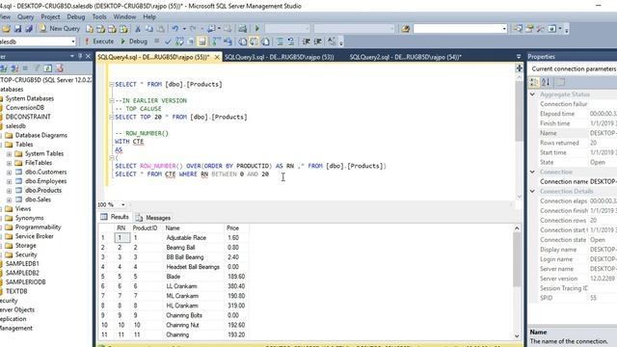Open the Undo history dropdown arrow
Viewport: 617px width, 347px height.
click(x=184, y=29)
